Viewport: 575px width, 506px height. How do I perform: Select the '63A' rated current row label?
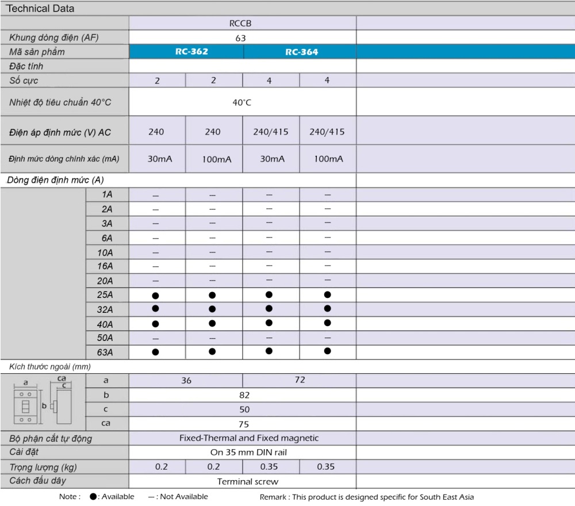point(105,352)
